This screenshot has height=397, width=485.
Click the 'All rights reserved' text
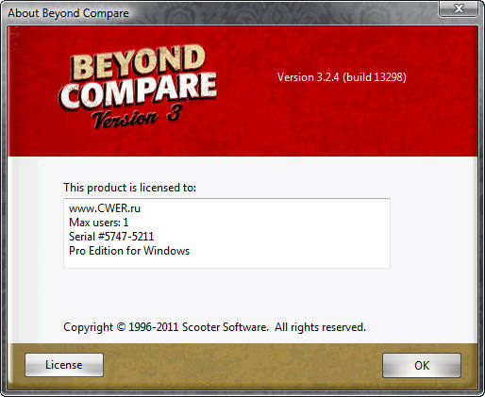[320, 327]
